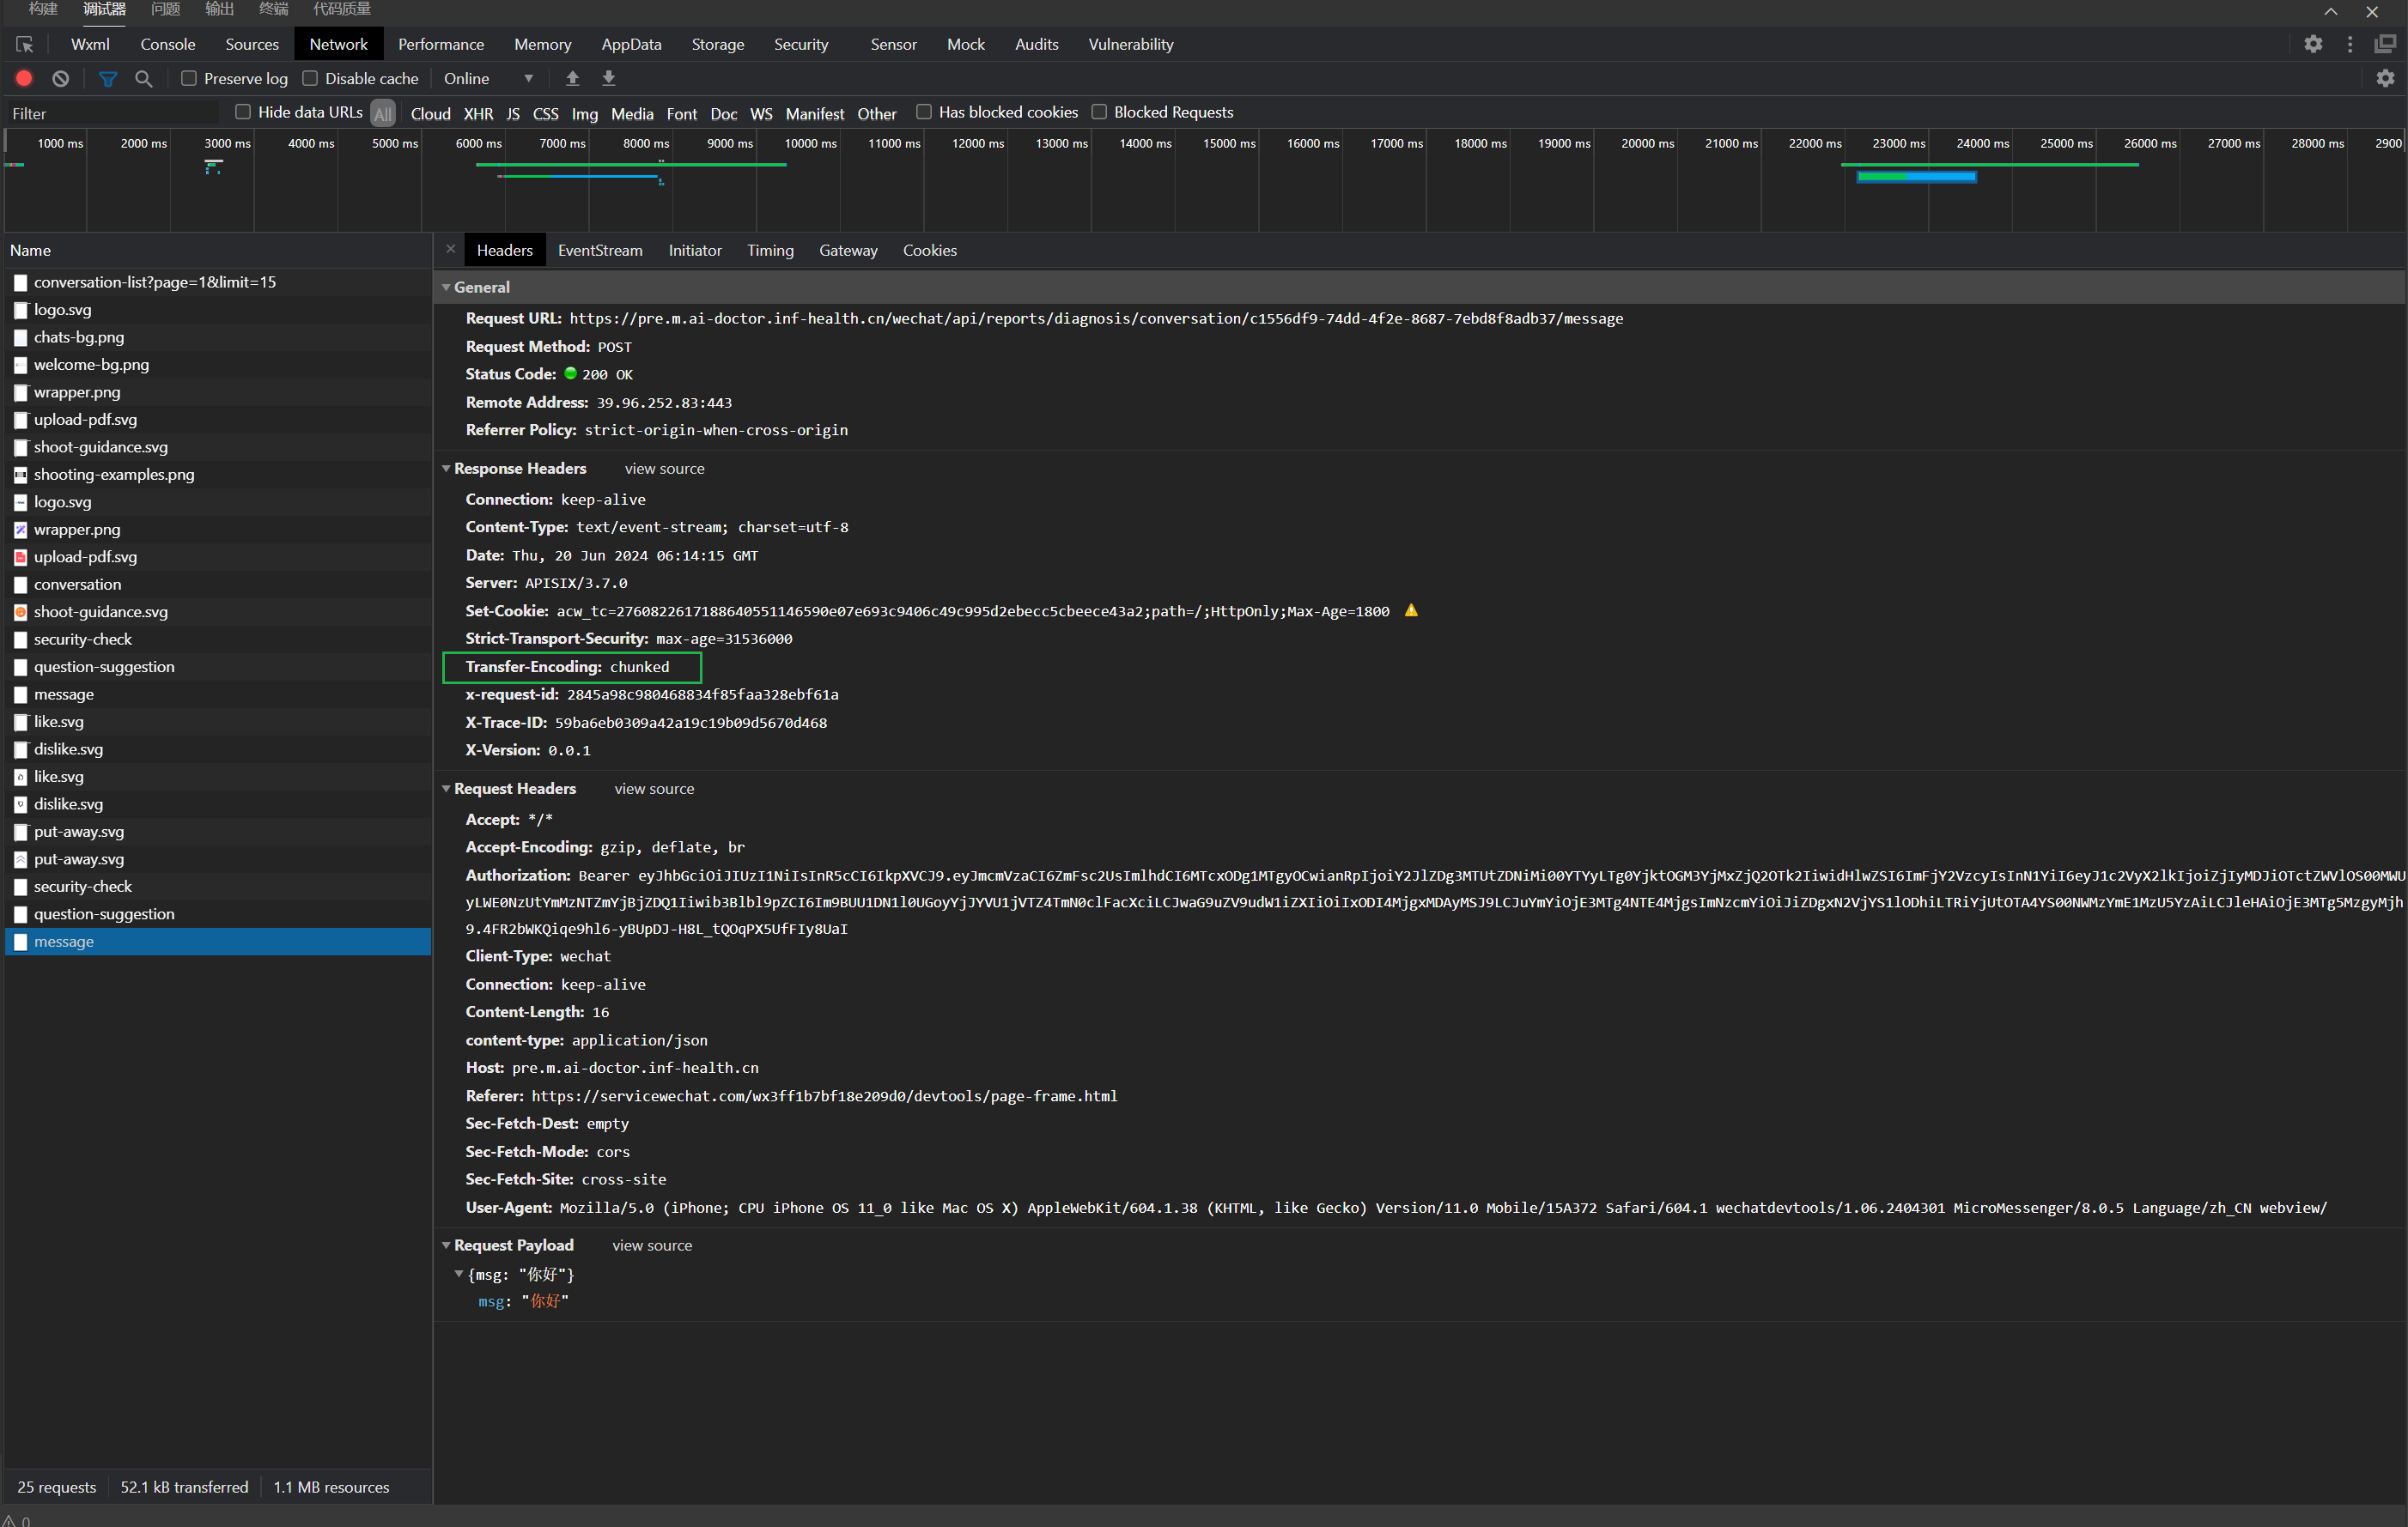
Task: Open the EventStream tab
Action: tap(599, 250)
